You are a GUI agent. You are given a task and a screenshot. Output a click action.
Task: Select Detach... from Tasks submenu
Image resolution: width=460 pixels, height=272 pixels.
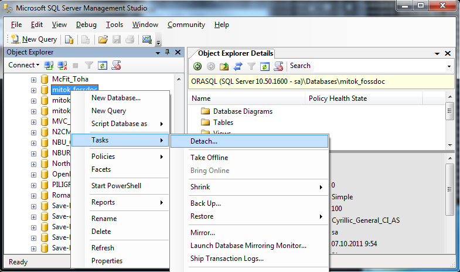[x=204, y=141]
